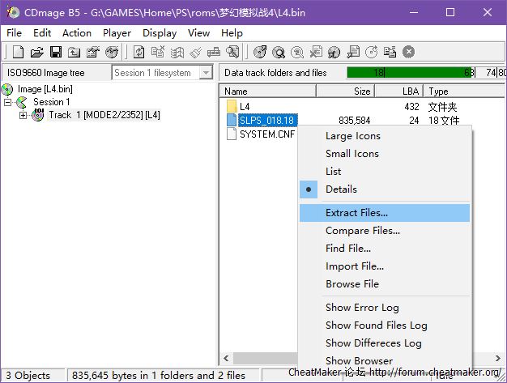Switch to Large Icons view option

pyautogui.click(x=352, y=135)
